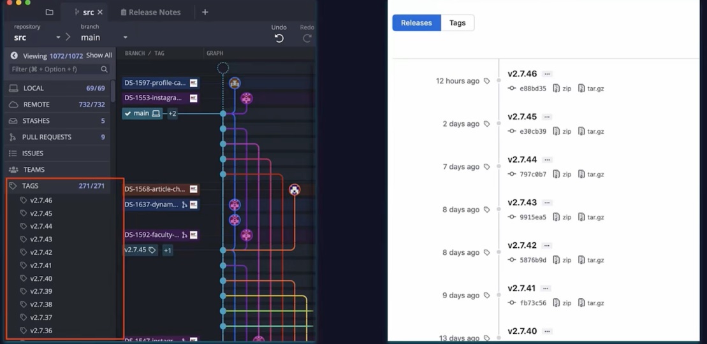707x344 pixels.
Task: Click the pull request icon on DS-1637-dynam... label
Action: (184, 204)
